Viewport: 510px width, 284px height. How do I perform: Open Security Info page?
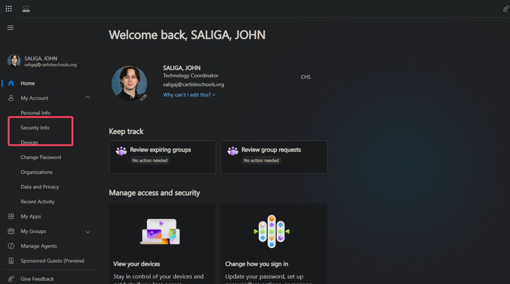tap(35, 127)
